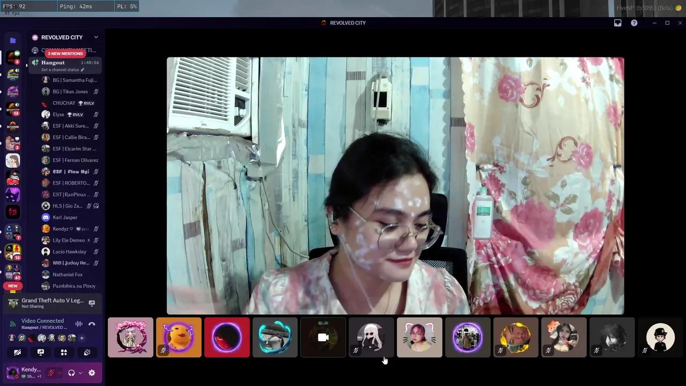Viewport: 686px width, 386px height.
Task: Open Kendy user profile avatar
Action: [12, 373]
